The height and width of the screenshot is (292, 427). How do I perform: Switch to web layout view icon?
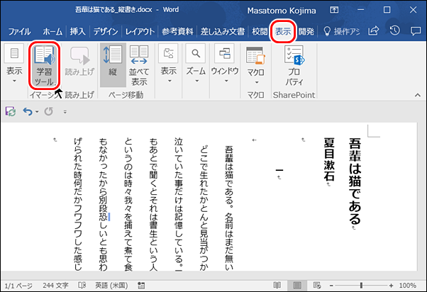tap(317, 286)
